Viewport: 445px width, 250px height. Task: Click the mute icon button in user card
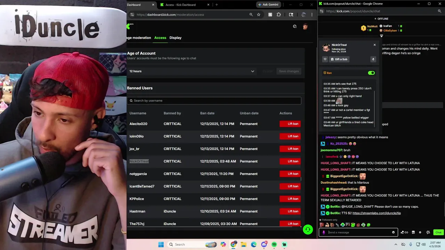[373, 59]
